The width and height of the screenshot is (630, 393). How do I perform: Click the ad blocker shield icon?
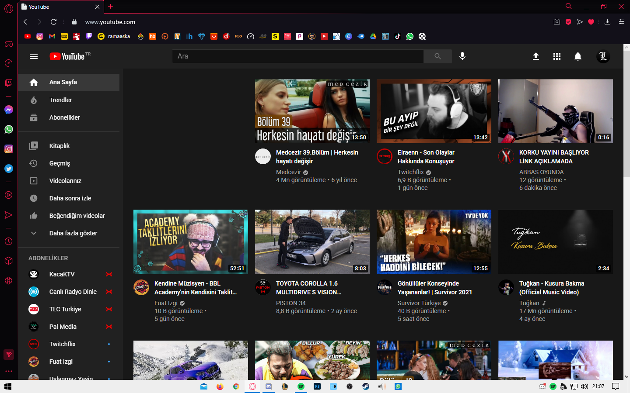(568, 22)
